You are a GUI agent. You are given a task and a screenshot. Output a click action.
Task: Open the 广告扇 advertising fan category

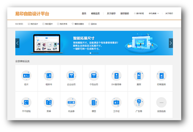point(139,103)
